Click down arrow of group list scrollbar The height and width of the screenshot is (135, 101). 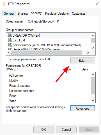[x=93, y=48]
